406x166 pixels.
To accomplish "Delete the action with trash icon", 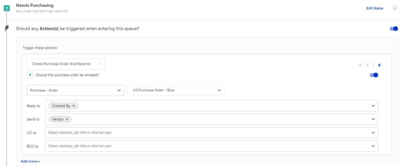I will tap(379, 65).
